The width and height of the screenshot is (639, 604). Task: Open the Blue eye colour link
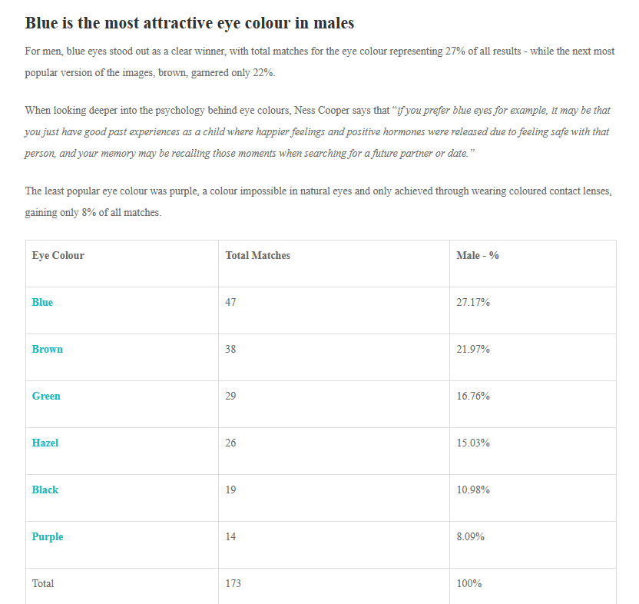[42, 302]
